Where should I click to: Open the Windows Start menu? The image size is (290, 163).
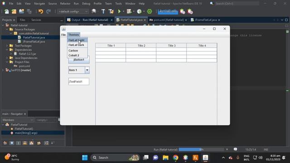click(x=85, y=158)
